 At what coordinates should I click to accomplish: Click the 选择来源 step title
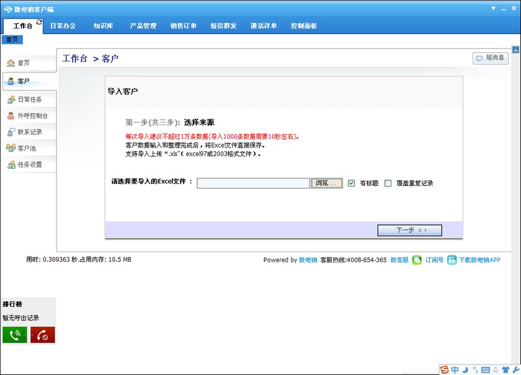[x=199, y=122]
